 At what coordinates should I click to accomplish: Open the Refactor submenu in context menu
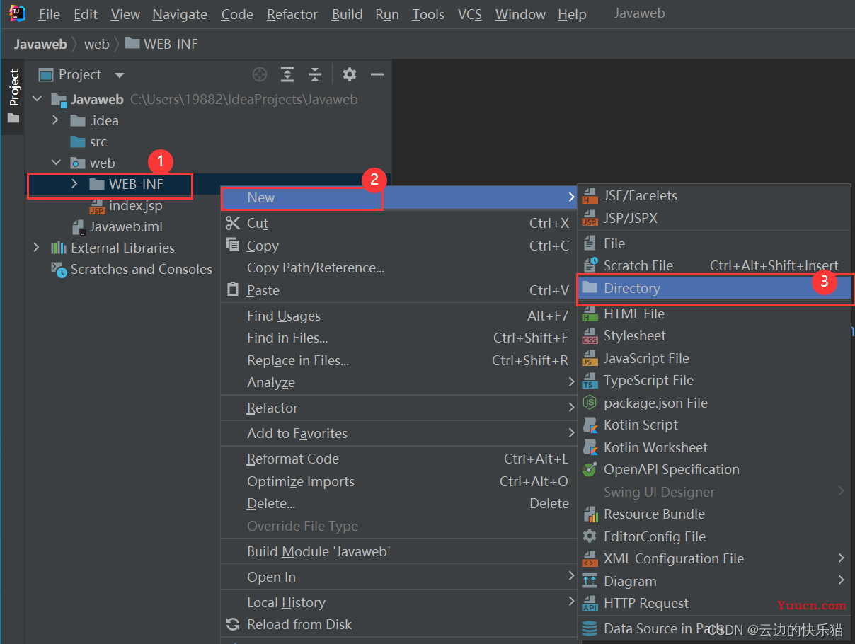coord(398,408)
